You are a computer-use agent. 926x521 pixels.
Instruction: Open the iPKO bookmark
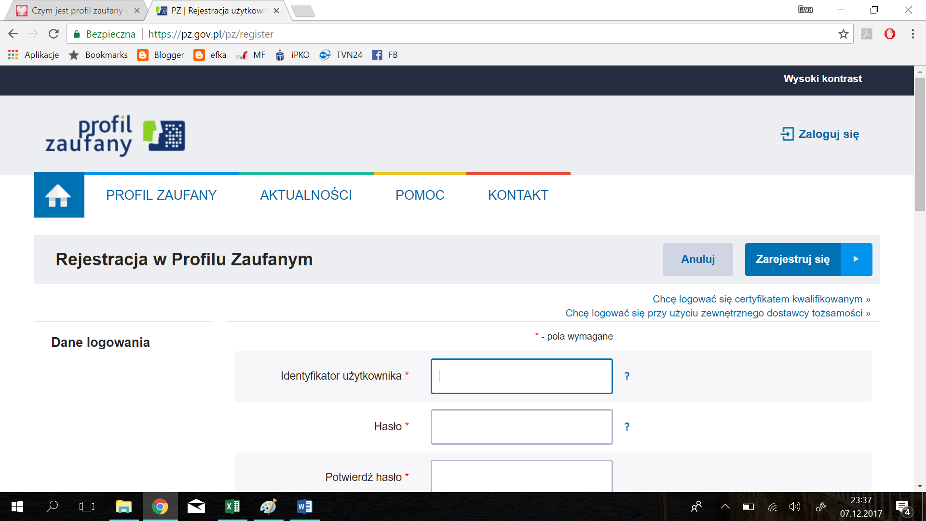point(292,55)
